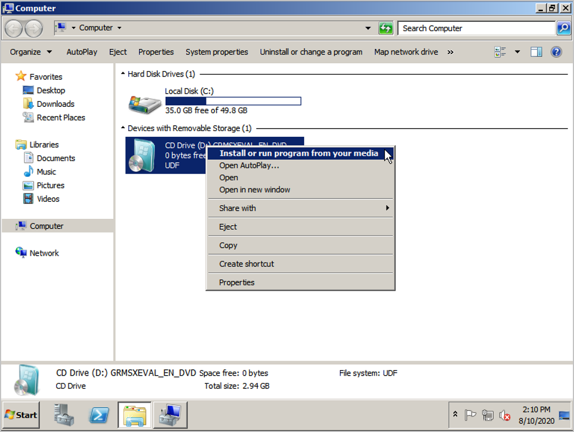The width and height of the screenshot is (574, 432).
Task: Change your view icon in toolbar
Action: (x=500, y=52)
